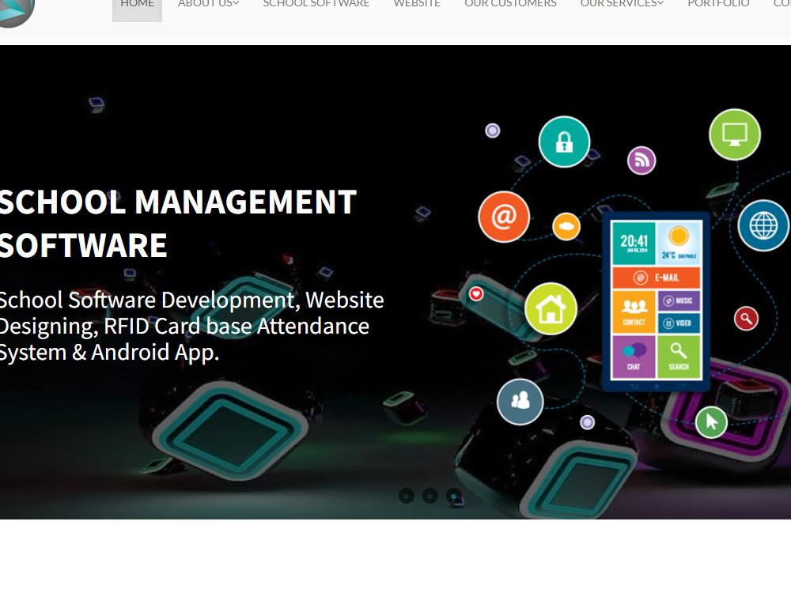The width and height of the screenshot is (791, 593).
Task: Click the teal padlock icon
Action: pyautogui.click(x=564, y=142)
